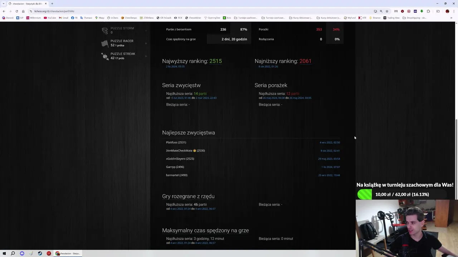This screenshot has width=458, height=257.
Task: Open Chrome three-dot menu
Action: coord(454,11)
